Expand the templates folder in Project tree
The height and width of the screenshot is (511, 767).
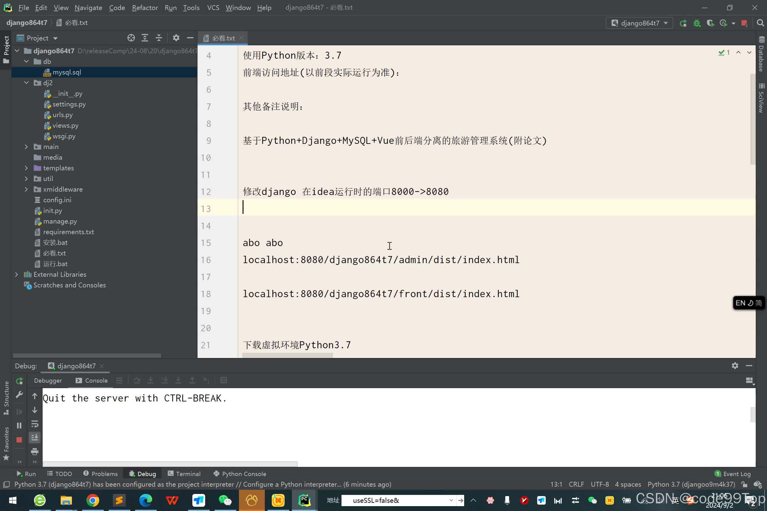26,168
